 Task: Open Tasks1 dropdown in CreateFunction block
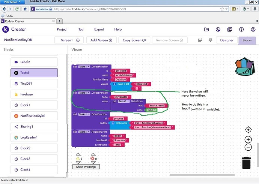coord(84,67)
